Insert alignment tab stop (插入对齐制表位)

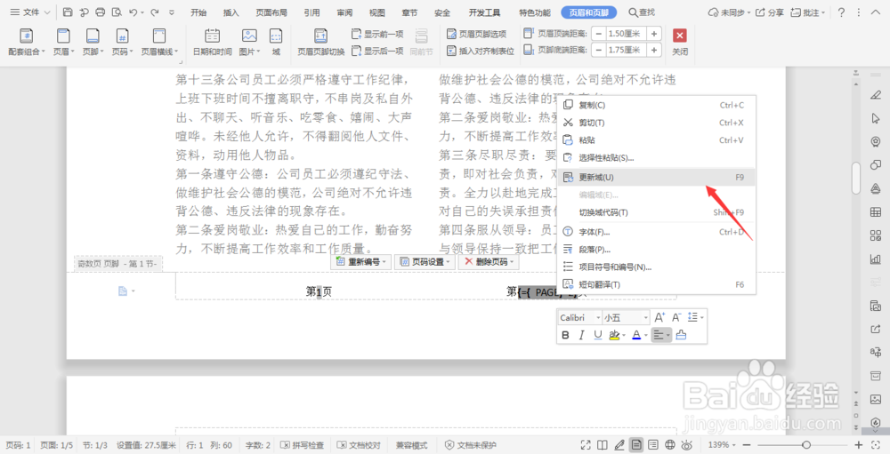[x=481, y=51]
